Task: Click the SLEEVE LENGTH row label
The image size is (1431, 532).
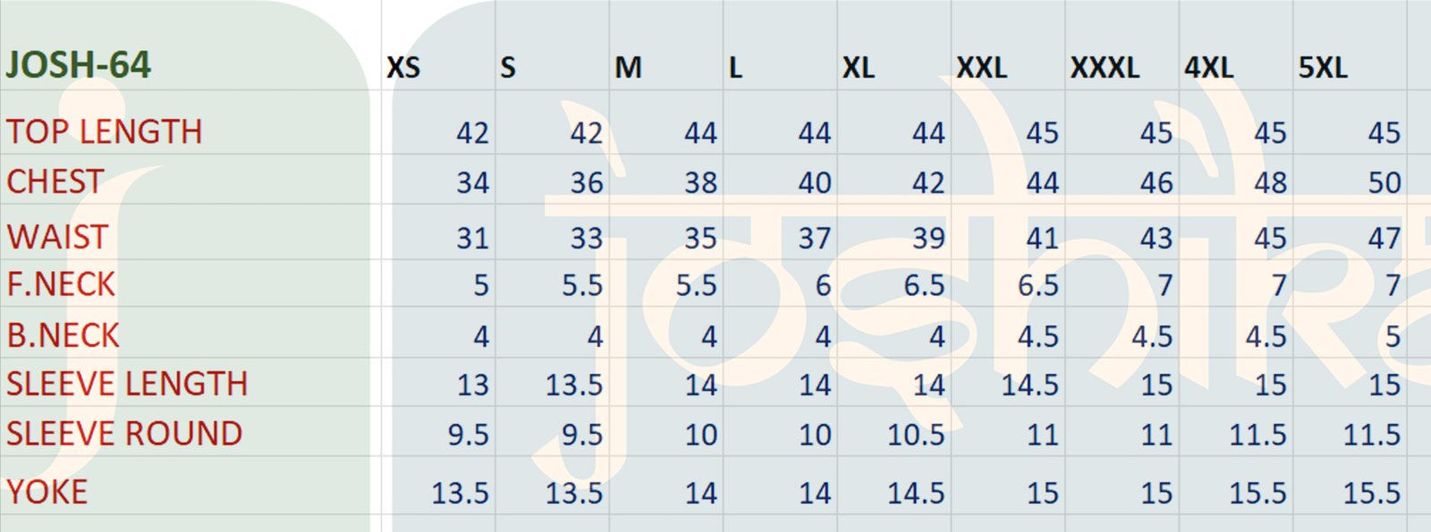Action: click(x=127, y=384)
